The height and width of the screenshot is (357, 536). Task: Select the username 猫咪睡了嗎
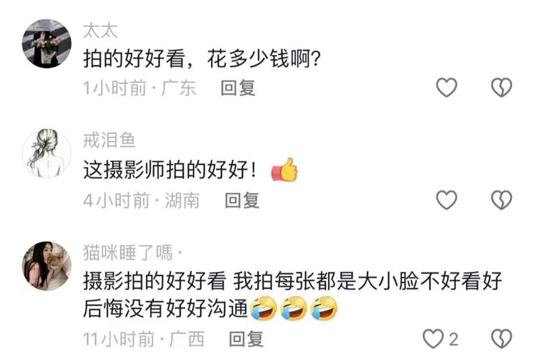(128, 253)
